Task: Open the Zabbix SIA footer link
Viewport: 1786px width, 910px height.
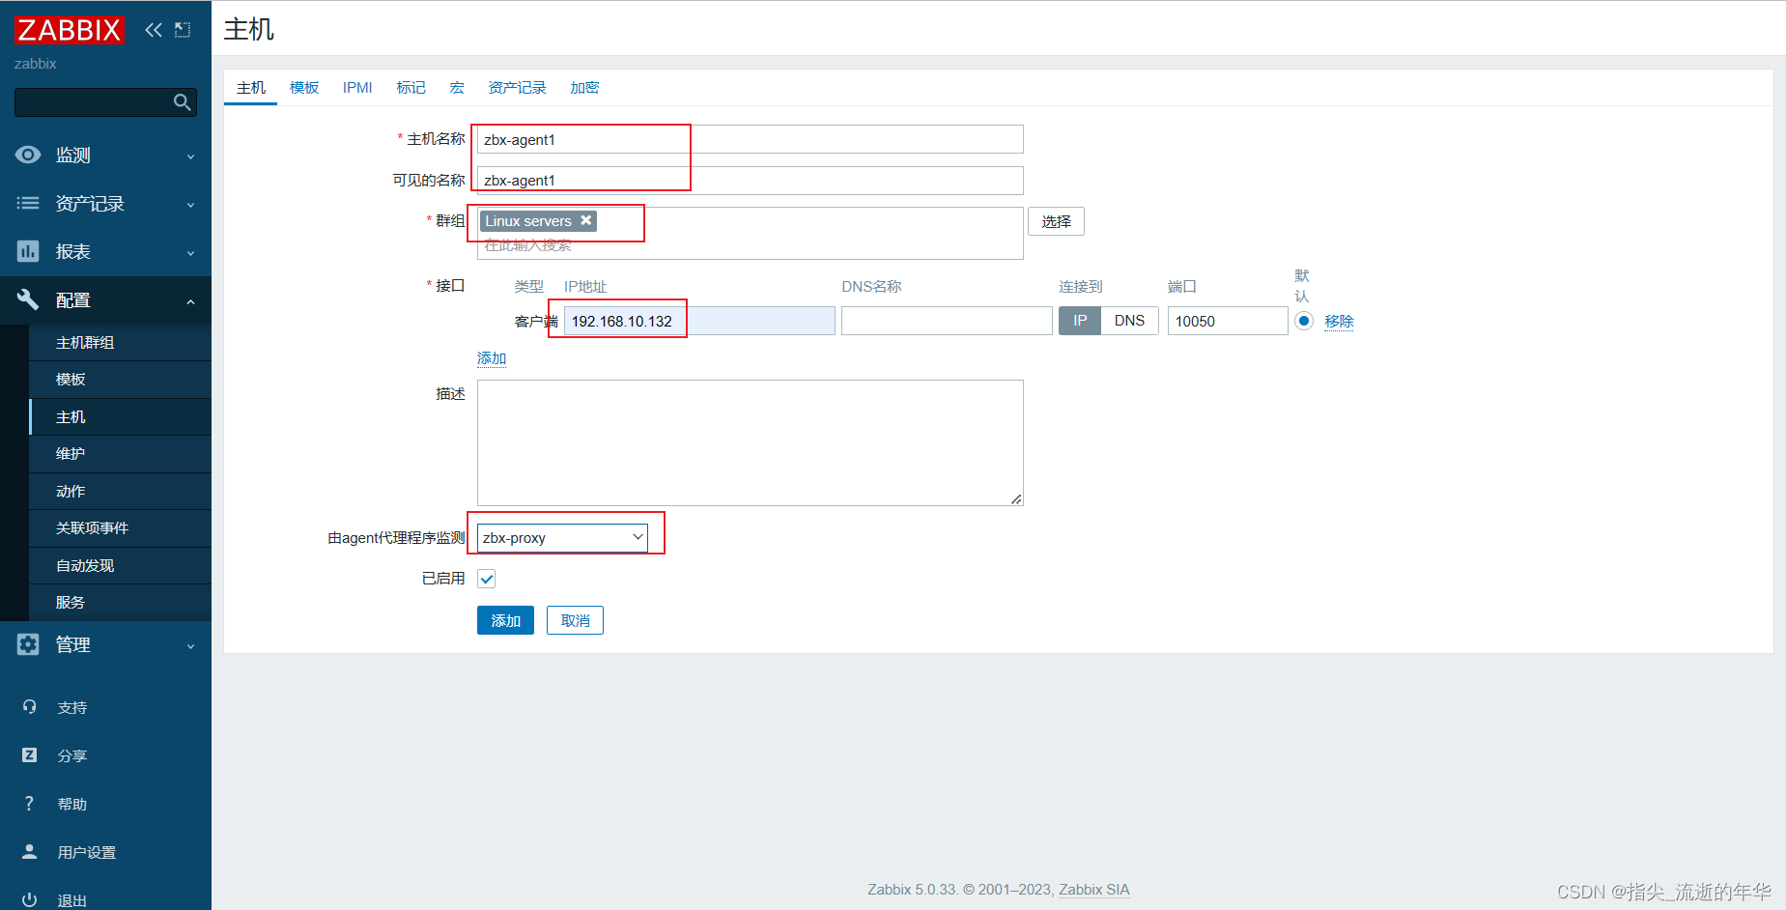Action: [1093, 890]
